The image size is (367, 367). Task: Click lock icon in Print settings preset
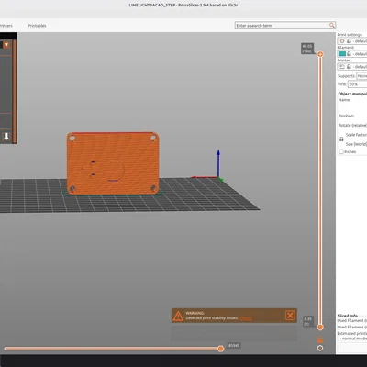(x=349, y=41)
